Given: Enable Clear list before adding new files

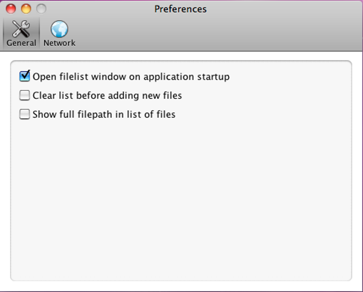Looking at the screenshot, I should pyautogui.click(x=25, y=95).
